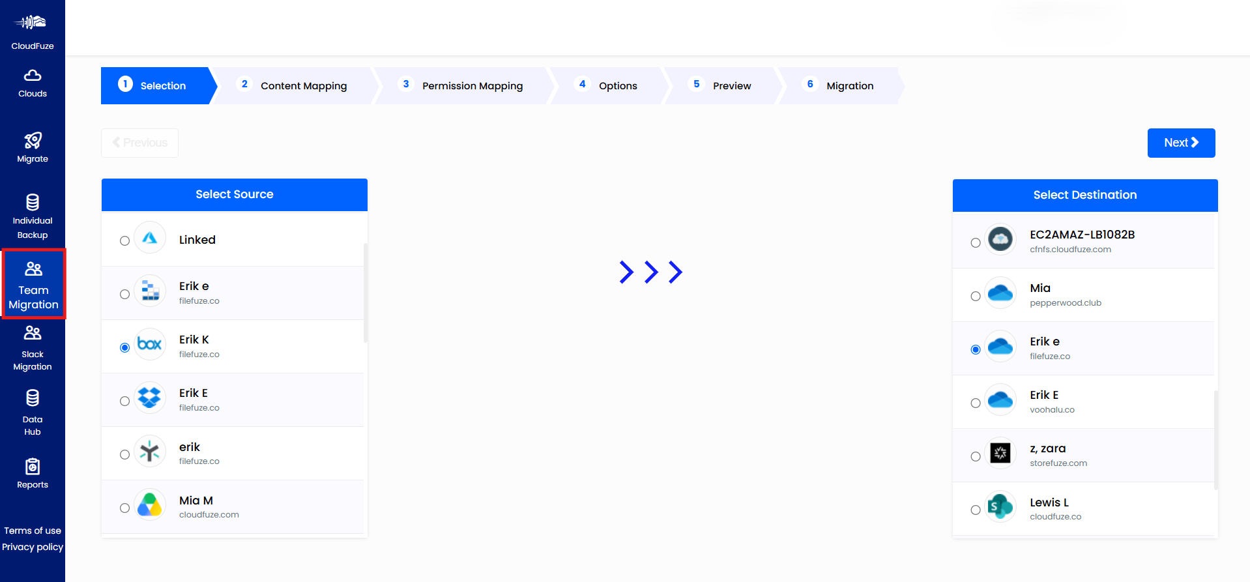This screenshot has height=582, width=1250.
Task: Open the Terms of use link
Action: click(33, 531)
